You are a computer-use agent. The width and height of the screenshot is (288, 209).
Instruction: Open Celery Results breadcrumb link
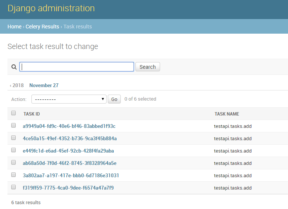(x=42, y=27)
